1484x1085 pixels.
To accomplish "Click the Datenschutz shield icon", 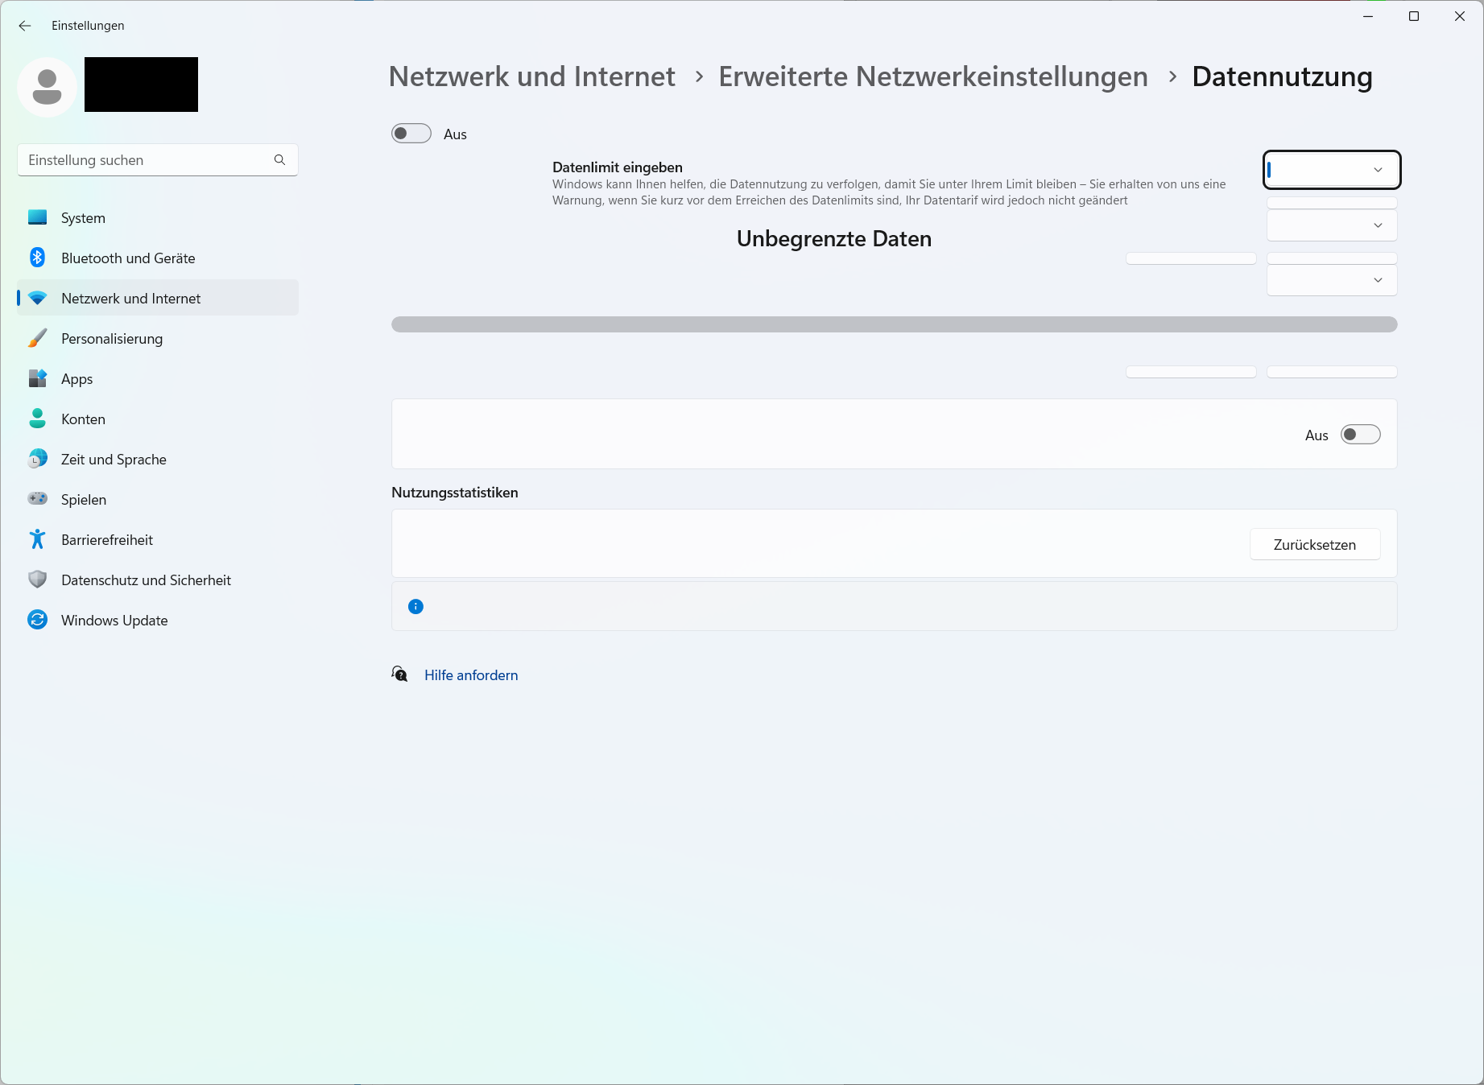I will pos(37,580).
